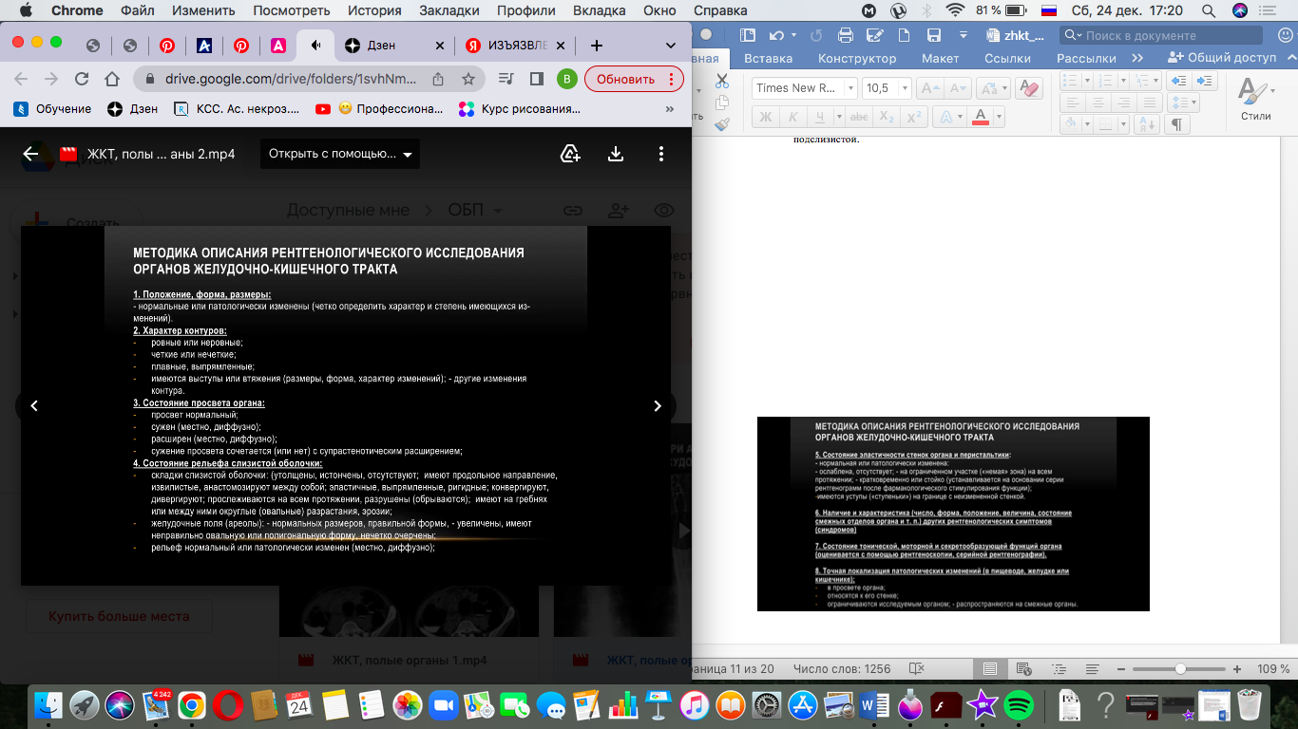Show the next preview item

click(658, 405)
